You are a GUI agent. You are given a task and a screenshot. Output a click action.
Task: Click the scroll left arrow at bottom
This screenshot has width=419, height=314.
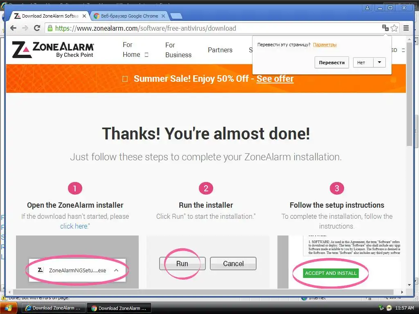[x=9, y=292]
